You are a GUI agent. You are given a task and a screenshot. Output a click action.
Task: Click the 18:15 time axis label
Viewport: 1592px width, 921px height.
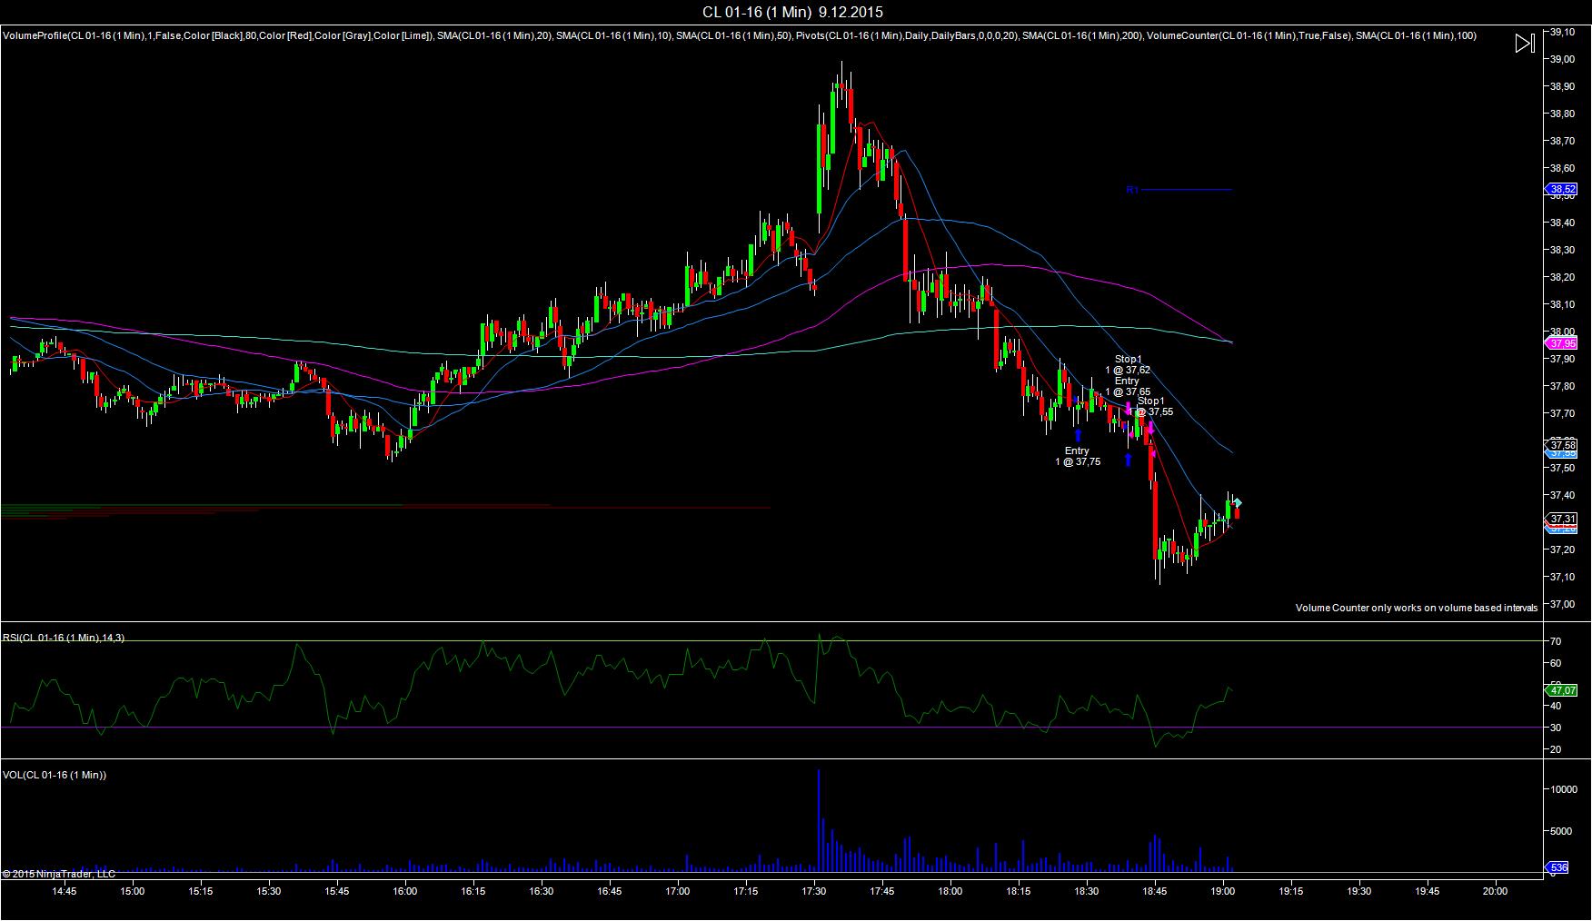pos(1019,891)
